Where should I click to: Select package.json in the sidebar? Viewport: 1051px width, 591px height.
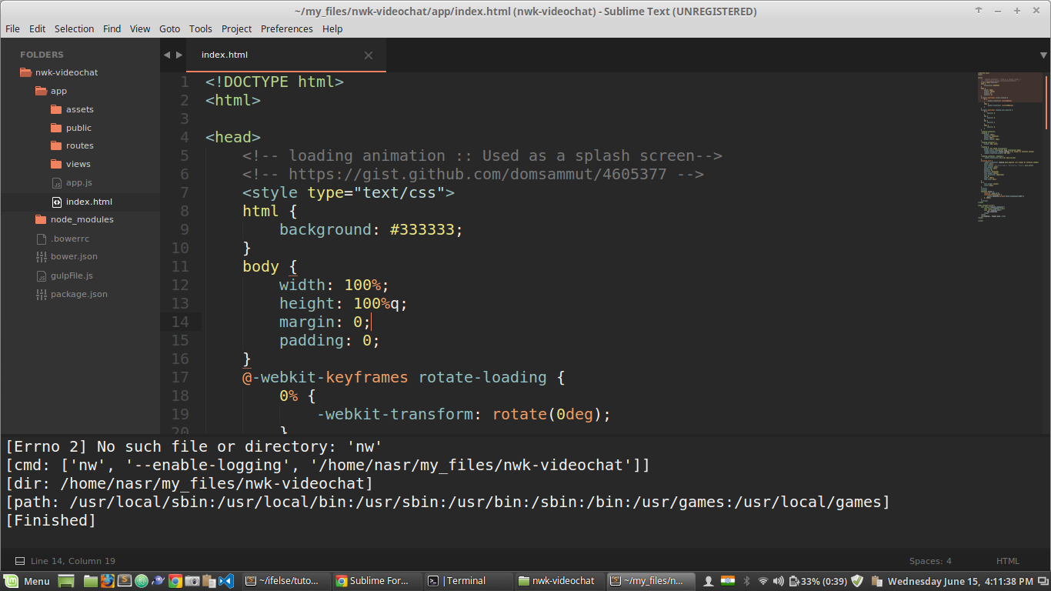[78, 294]
